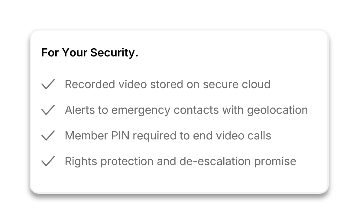Select the word "de-escalation"

coord(215,161)
